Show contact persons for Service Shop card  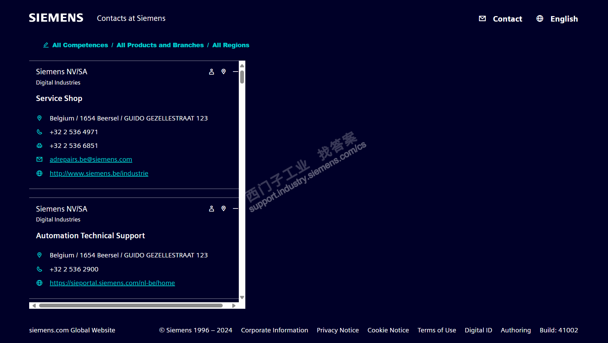[212, 72]
